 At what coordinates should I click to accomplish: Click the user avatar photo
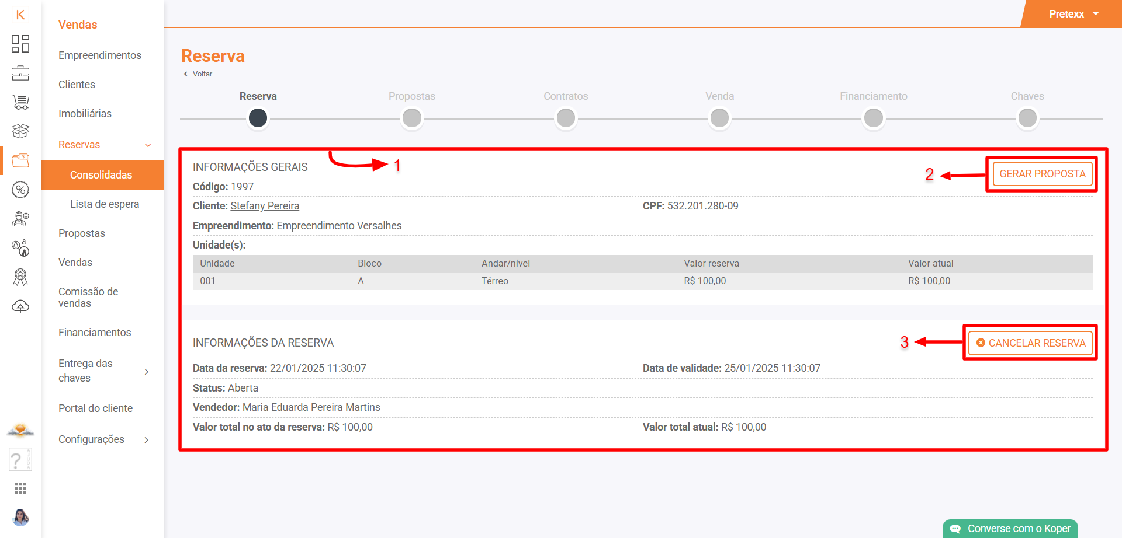point(20,517)
